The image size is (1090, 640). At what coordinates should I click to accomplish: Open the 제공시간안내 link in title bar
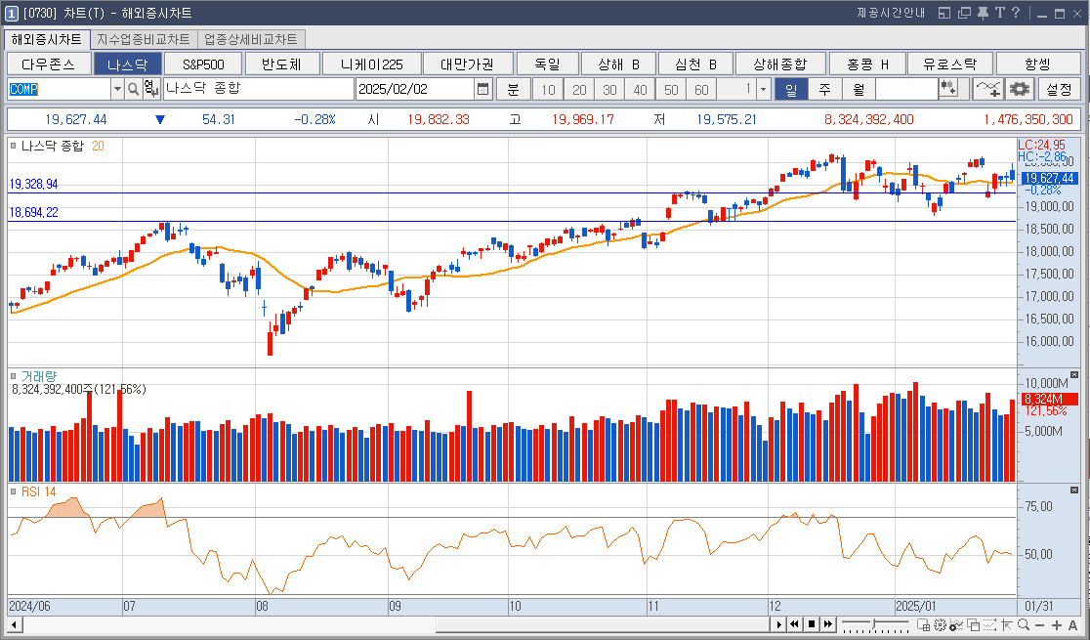pos(891,13)
